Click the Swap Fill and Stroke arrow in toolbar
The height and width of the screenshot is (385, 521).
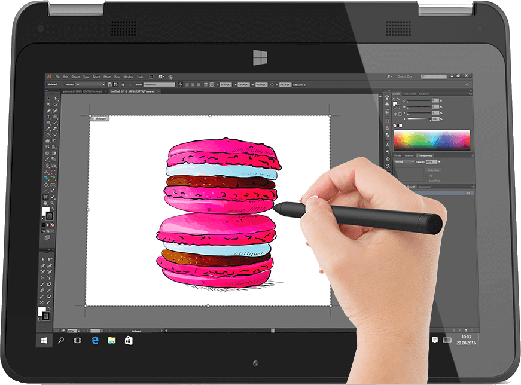(x=53, y=208)
